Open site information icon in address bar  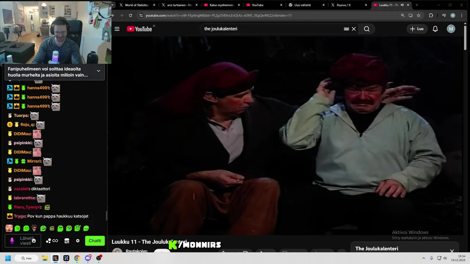(x=141, y=15)
